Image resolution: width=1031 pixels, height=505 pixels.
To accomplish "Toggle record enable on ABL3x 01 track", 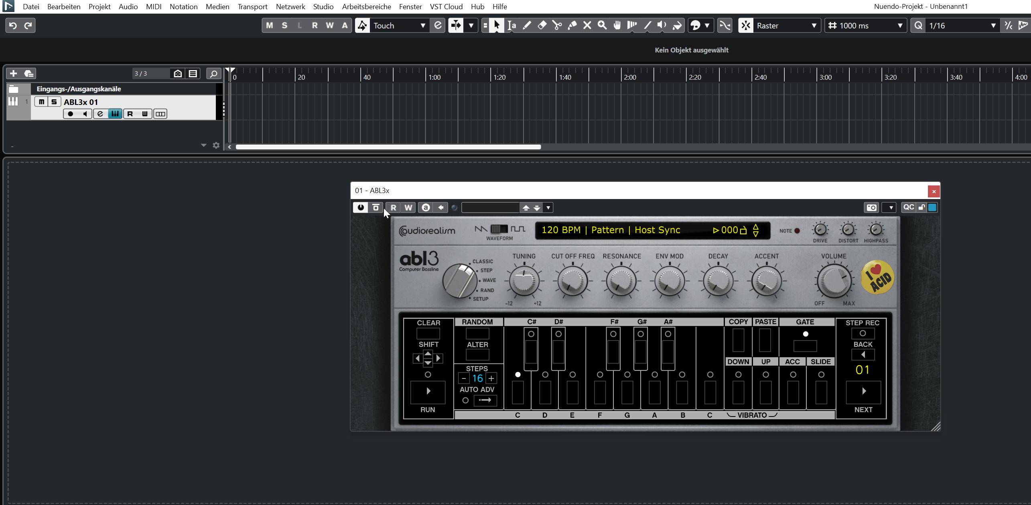I will [71, 114].
